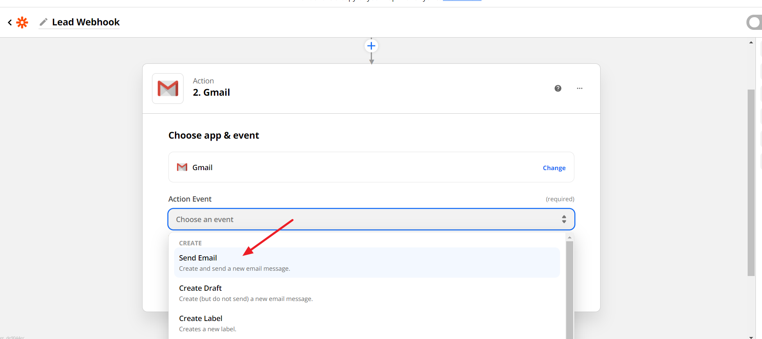Add a step with plus button

pos(371,46)
